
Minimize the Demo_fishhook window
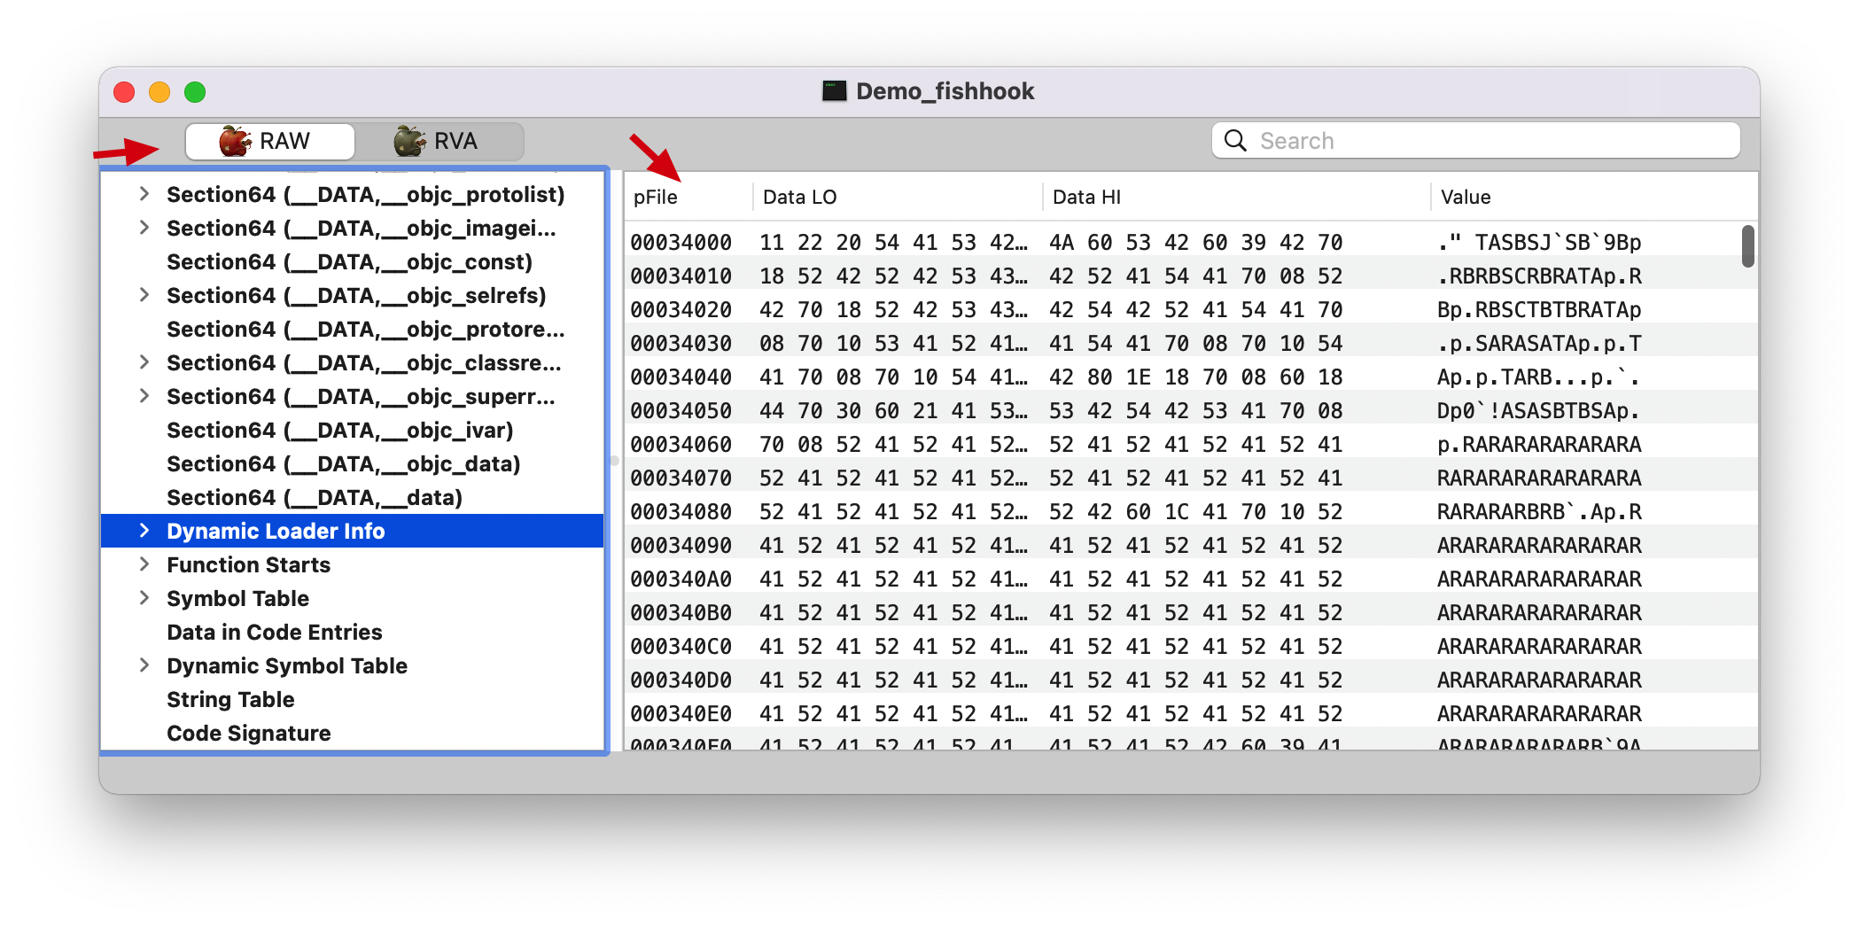pos(159,92)
